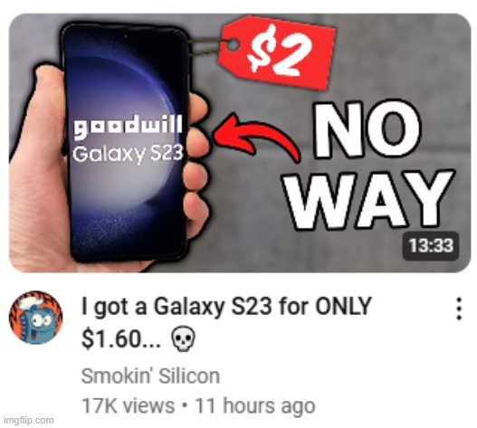Click the goodwill logo on phone screen
This screenshot has width=477, height=428.
coord(128,127)
